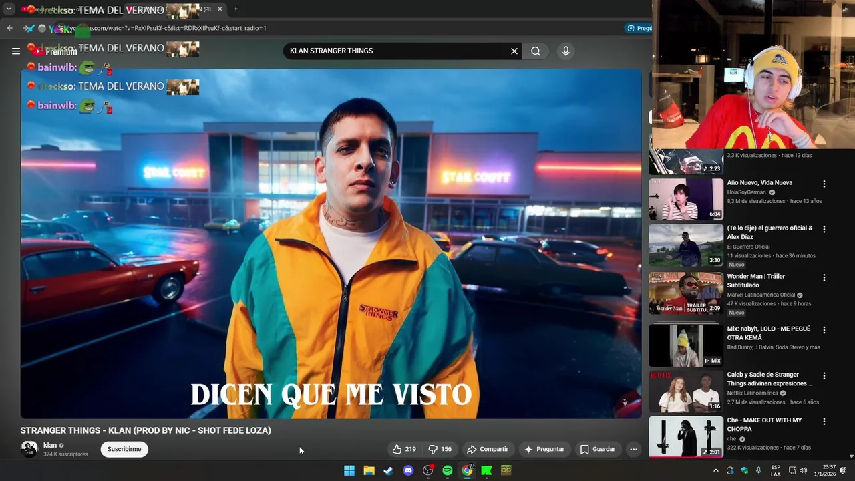
Task: Open options for (Te lo dije) el guerrero video
Action: (824, 229)
